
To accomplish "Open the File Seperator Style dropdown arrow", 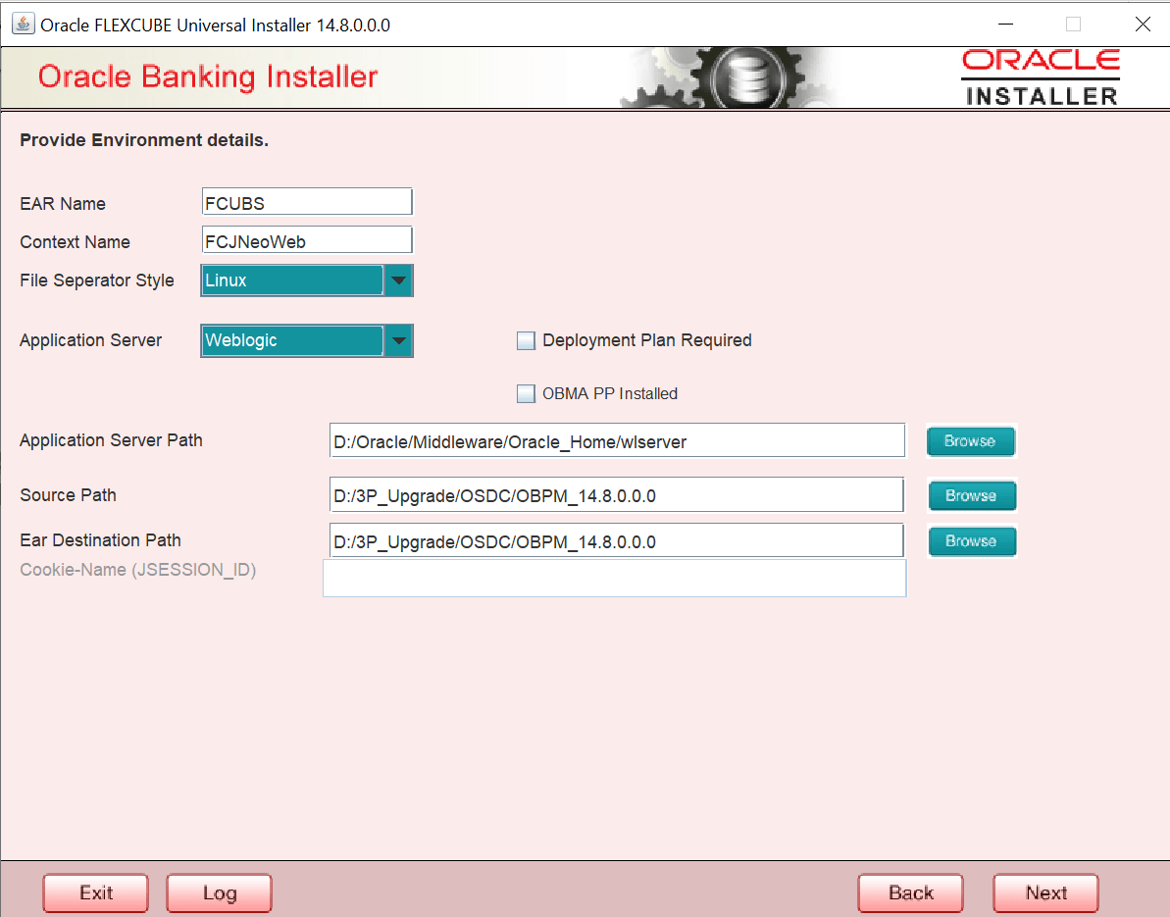I will coord(398,280).
